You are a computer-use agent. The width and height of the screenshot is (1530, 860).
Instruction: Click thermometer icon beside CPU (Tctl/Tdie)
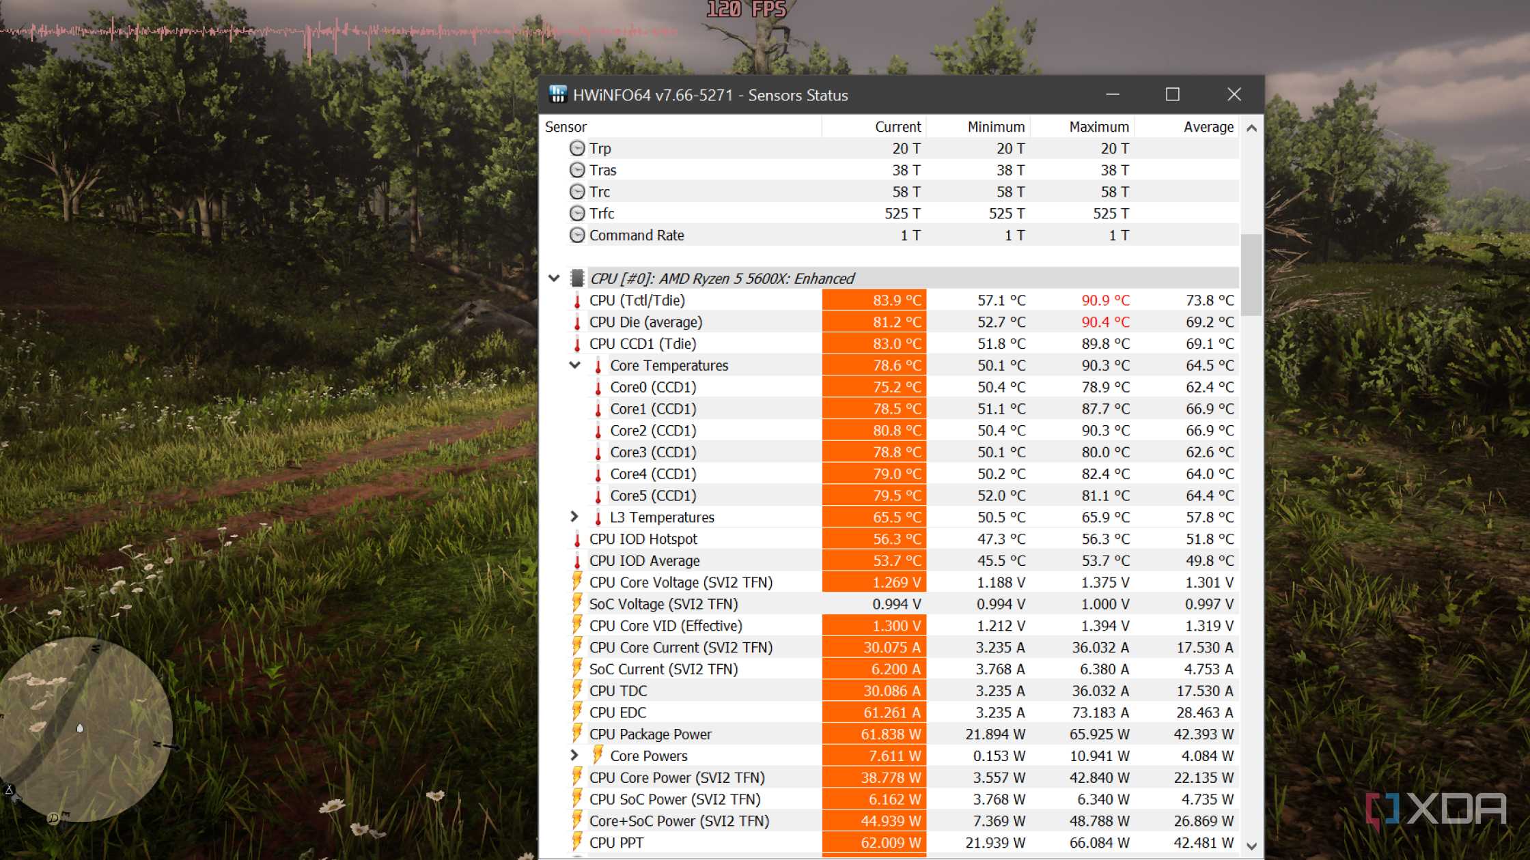pos(577,300)
